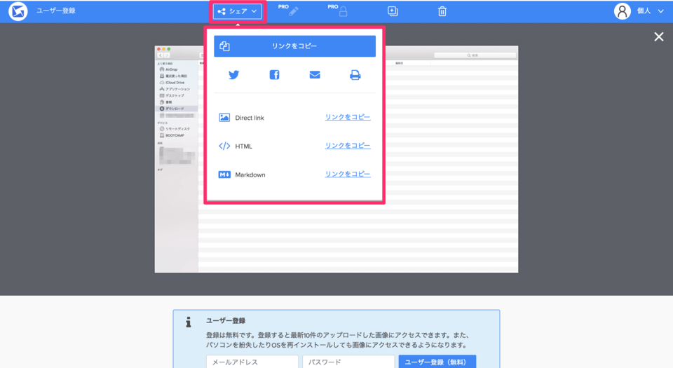Share the image on Twitter
Screen dimensions: 673x368
[234, 75]
